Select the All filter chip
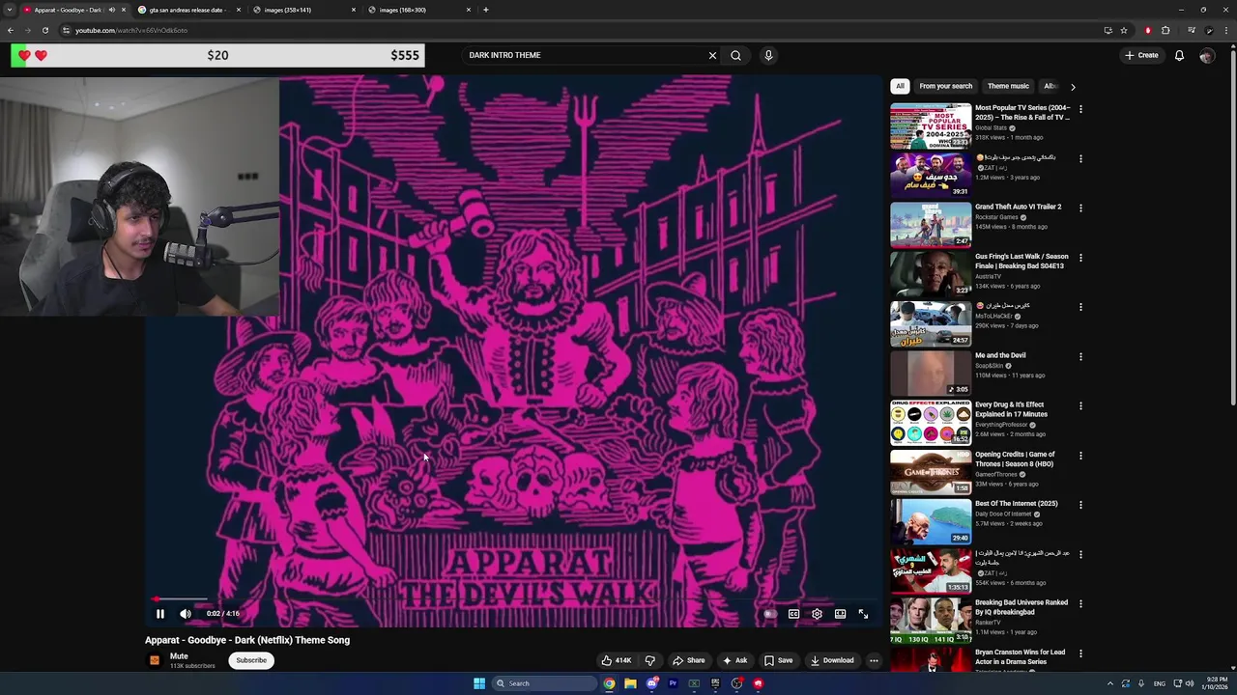 pyautogui.click(x=900, y=86)
